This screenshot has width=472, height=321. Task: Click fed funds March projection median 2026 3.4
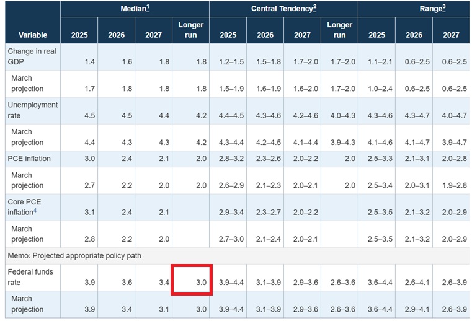coord(127,309)
